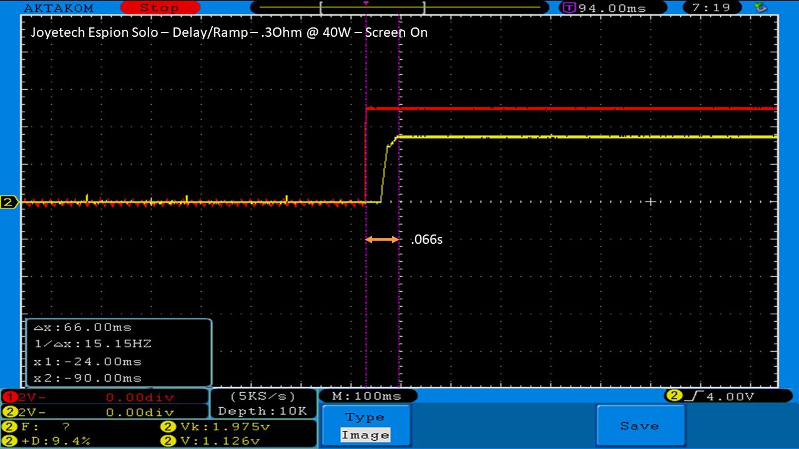Select the cursor delta x 66.00ms readout

pos(82,327)
